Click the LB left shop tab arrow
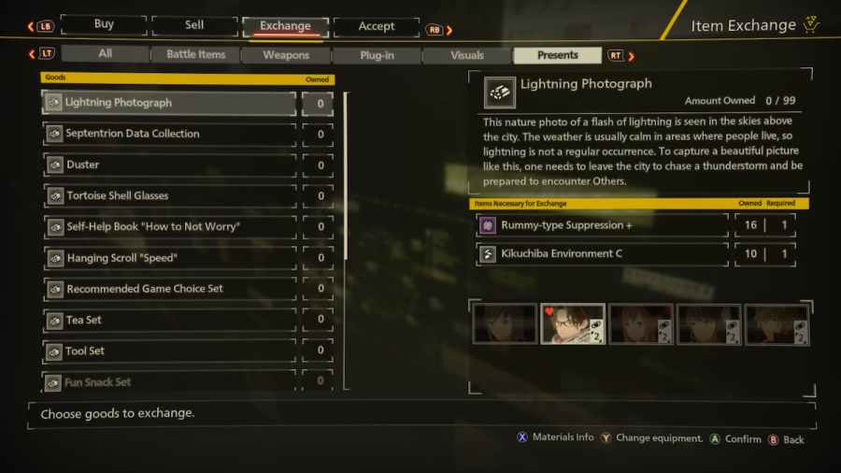841x473 pixels. [31, 26]
